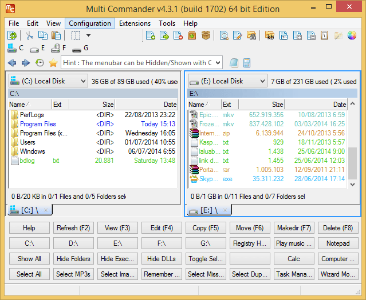Image resolution: width=366 pixels, height=300 pixels.
Task: Click the pencil-on-folder icon near color wheel
Action: pyautogui.click(x=339, y=35)
